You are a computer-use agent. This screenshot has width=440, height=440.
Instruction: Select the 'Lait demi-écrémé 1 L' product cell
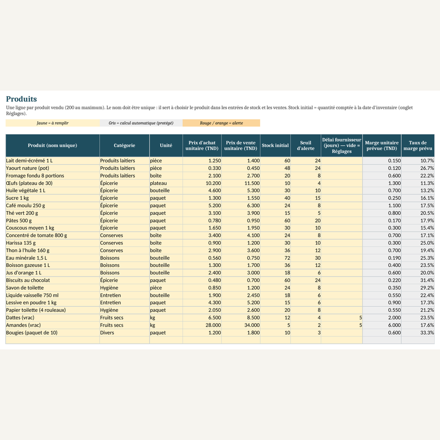pos(52,161)
